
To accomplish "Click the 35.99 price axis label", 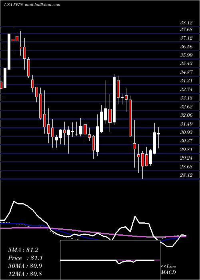I will point(186,55).
